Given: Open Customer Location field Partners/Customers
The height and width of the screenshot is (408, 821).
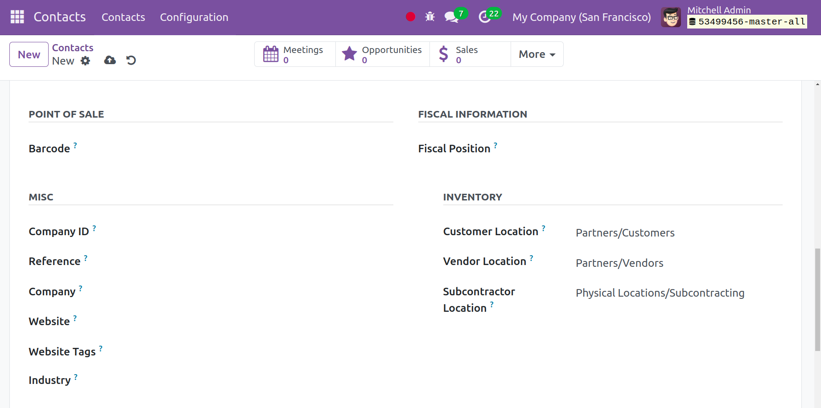Looking at the screenshot, I should [x=625, y=233].
